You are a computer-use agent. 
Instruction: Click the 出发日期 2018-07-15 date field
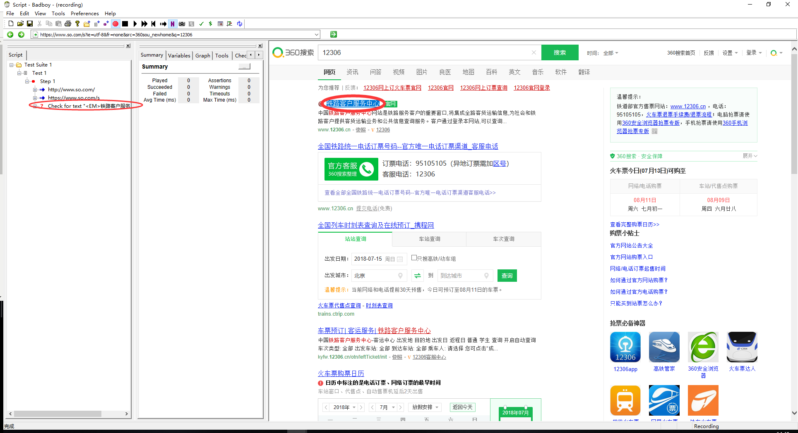tap(378, 259)
